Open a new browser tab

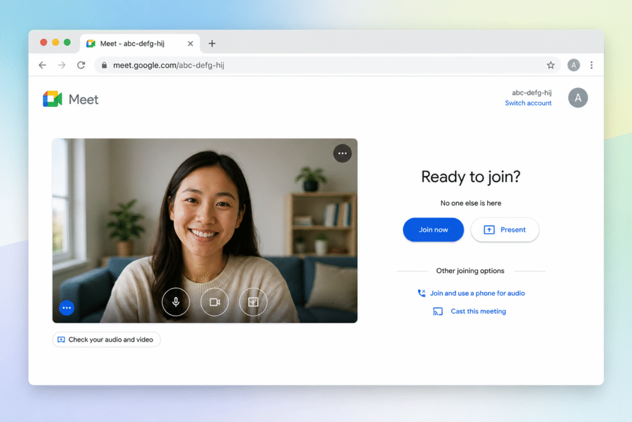pyautogui.click(x=212, y=44)
